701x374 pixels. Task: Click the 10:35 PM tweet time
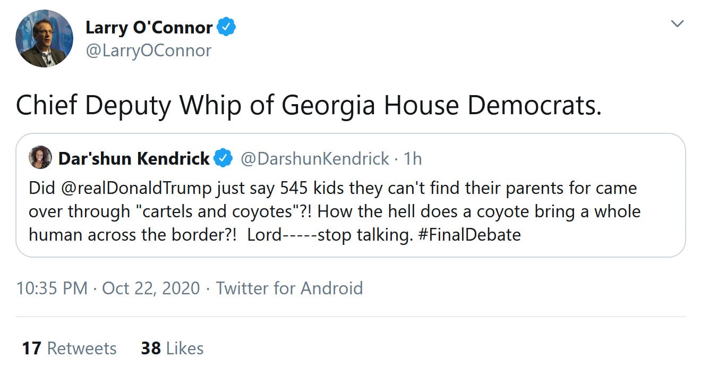click(x=52, y=288)
